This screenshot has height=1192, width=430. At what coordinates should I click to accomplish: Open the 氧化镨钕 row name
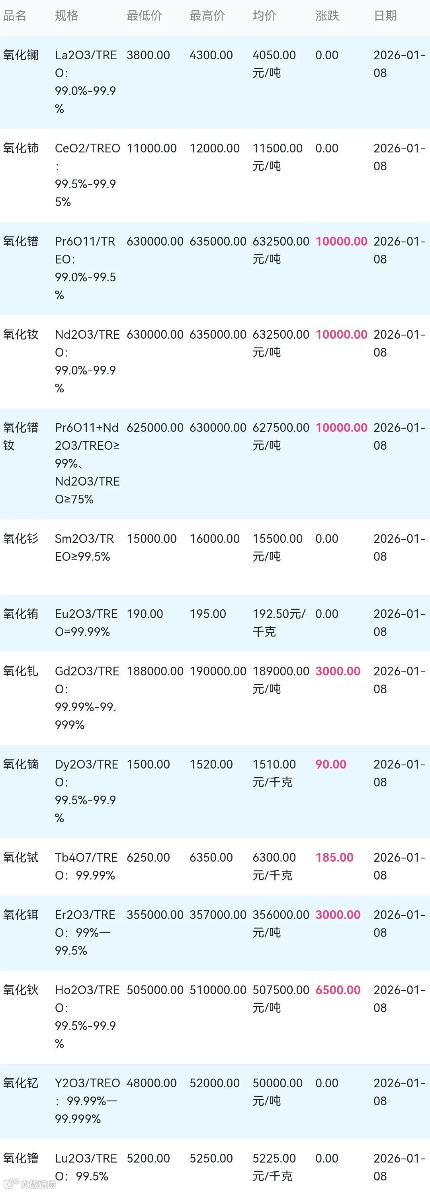(21, 436)
